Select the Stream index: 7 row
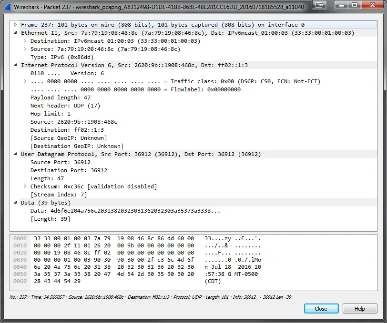 59,195
